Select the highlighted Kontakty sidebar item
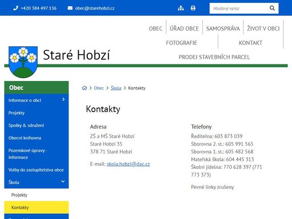 click(x=36, y=207)
